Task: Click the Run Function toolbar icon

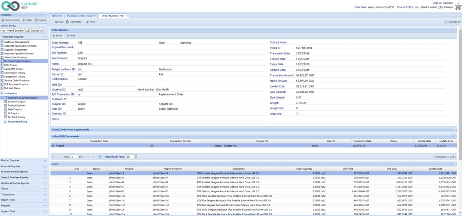Action: click(x=3, y=20)
